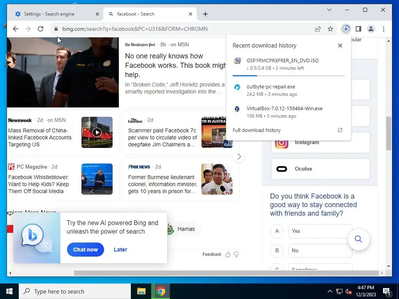
Task: Select the facebook - Search tab
Action: [136, 14]
